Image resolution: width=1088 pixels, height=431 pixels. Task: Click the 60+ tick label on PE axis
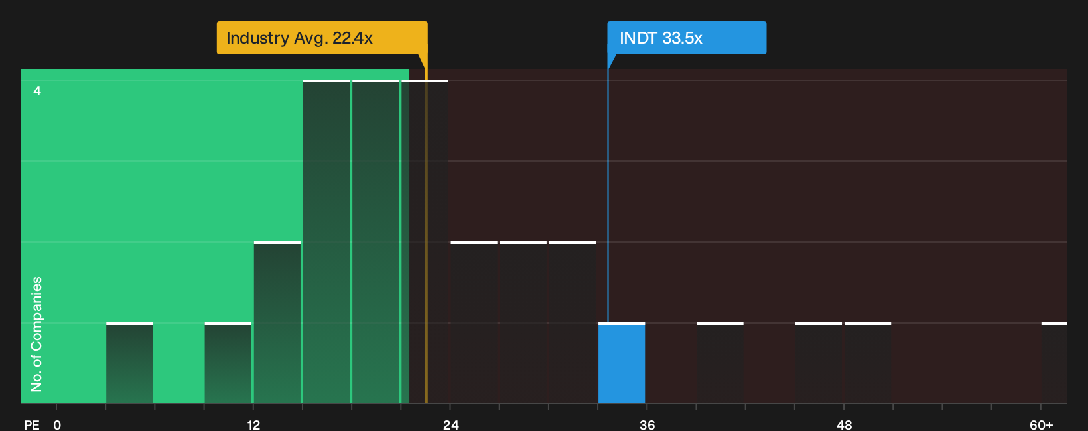(x=1041, y=424)
